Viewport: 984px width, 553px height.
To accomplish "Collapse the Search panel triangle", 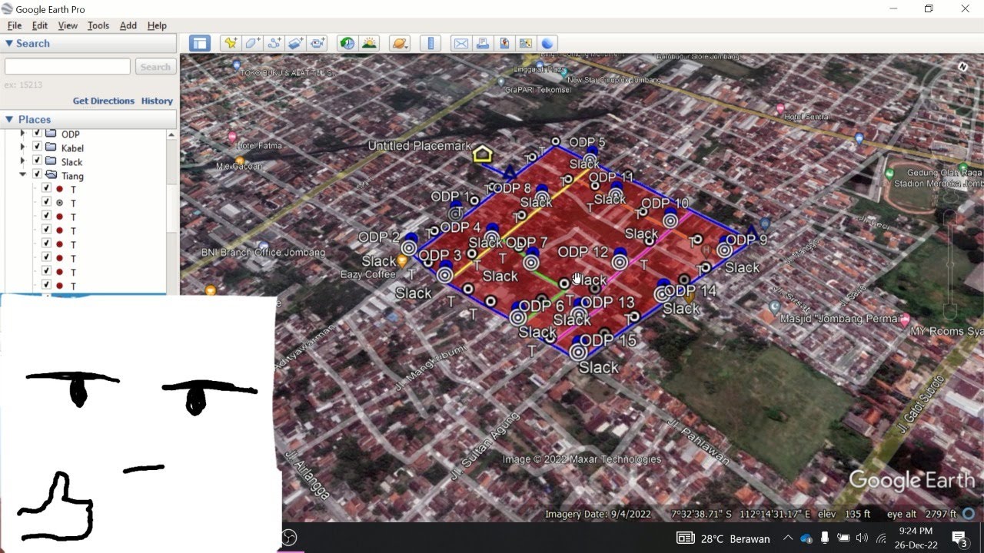I will pyautogui.click(x=9, y=44).
